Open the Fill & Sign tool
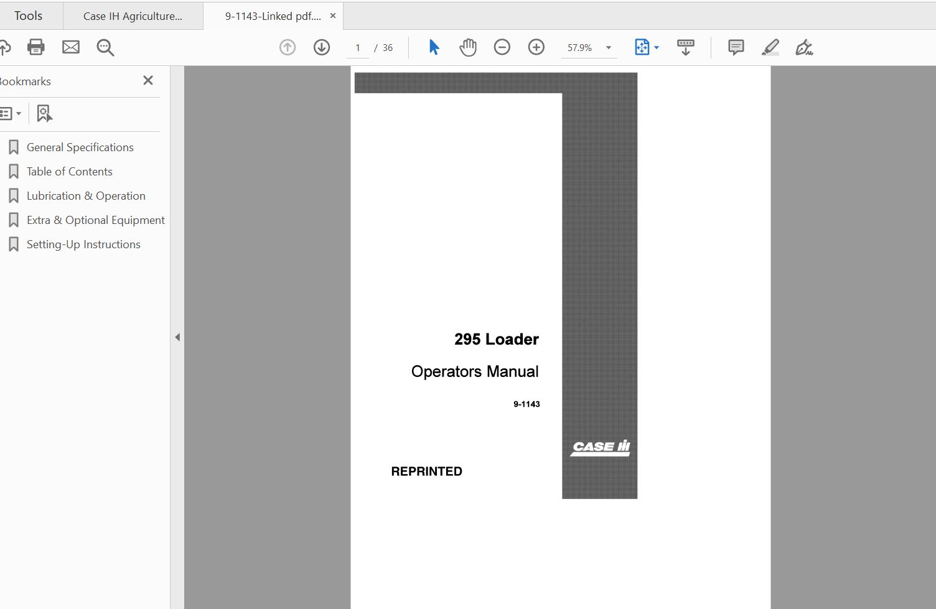Viewport: 936px width, 609px height. tap(804, 47)
